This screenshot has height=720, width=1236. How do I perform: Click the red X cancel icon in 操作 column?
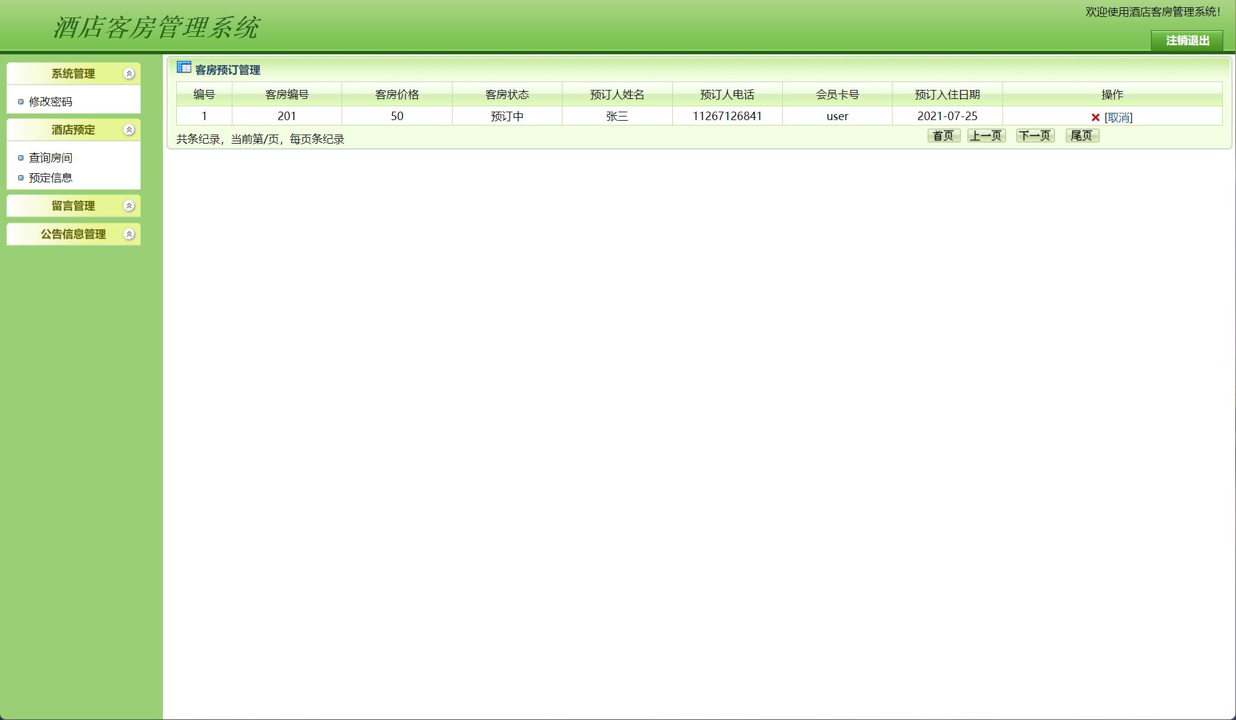pyautogui.click(x=1095, y=117)
